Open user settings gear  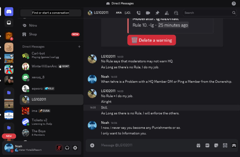point(75,148)
